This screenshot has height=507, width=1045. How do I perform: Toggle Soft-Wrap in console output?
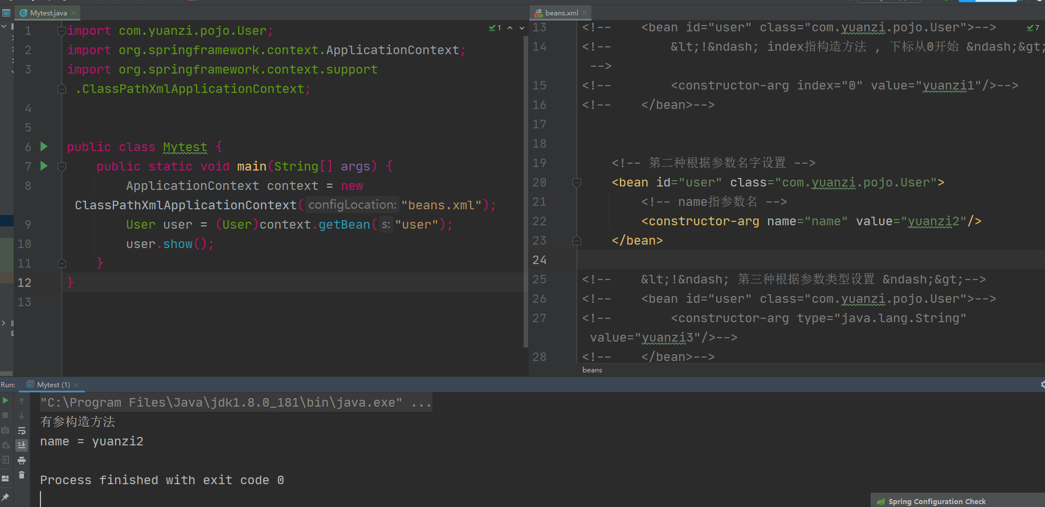(22, 431)
